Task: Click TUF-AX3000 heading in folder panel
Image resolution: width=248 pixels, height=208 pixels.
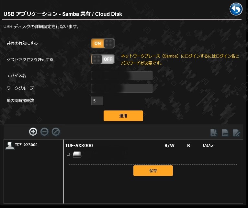Action: (x=79, y=146)
